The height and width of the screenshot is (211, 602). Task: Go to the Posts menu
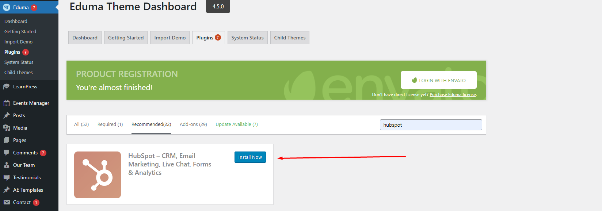[19, 115]
